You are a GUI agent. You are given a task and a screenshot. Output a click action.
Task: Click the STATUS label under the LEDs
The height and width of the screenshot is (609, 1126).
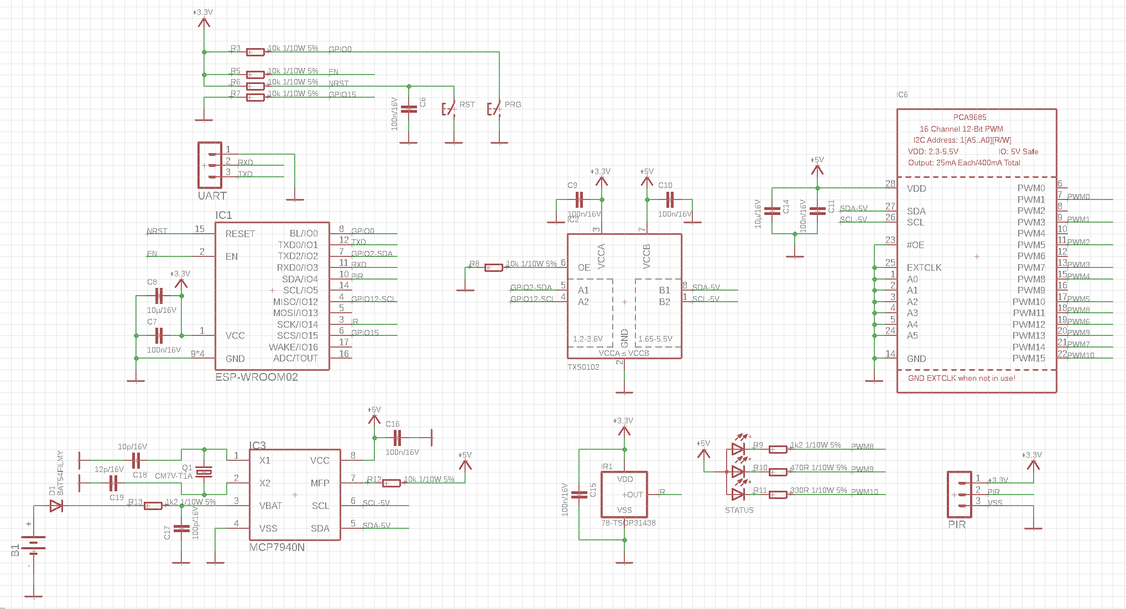click(739, 510)
